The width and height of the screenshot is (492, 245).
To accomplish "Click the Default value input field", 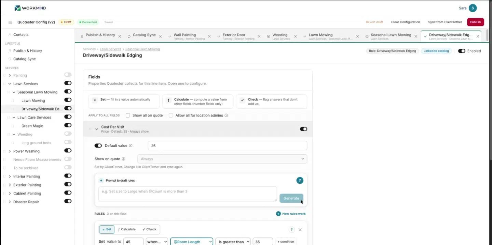I will [x=227, y=146].
